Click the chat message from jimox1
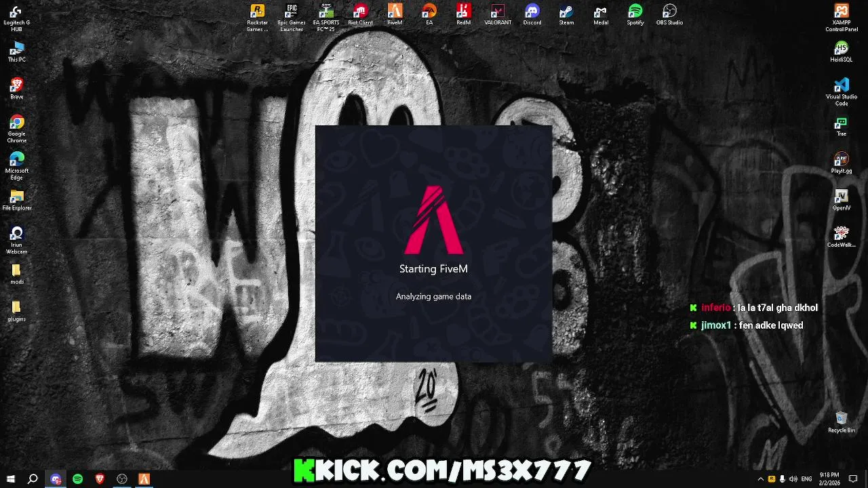This screenshot has width=868, height=488. [x=746, y=325]
